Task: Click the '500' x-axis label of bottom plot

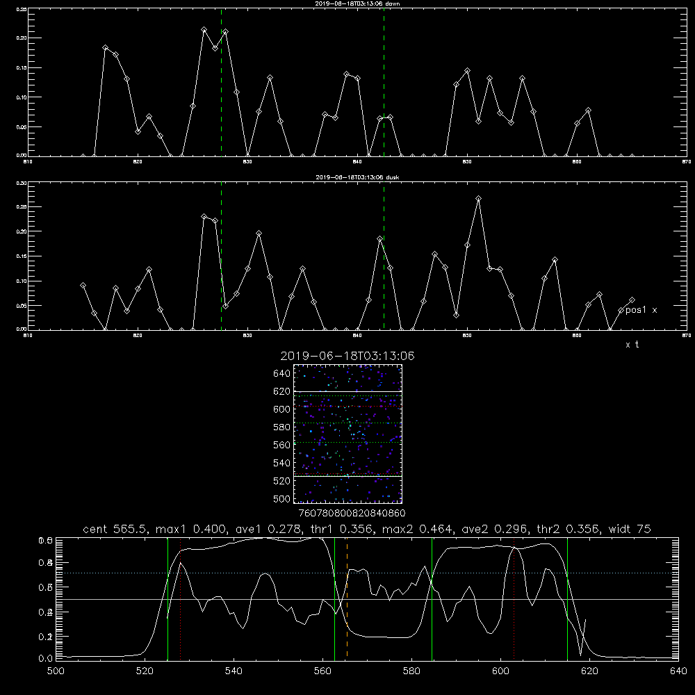Action: 56,671
